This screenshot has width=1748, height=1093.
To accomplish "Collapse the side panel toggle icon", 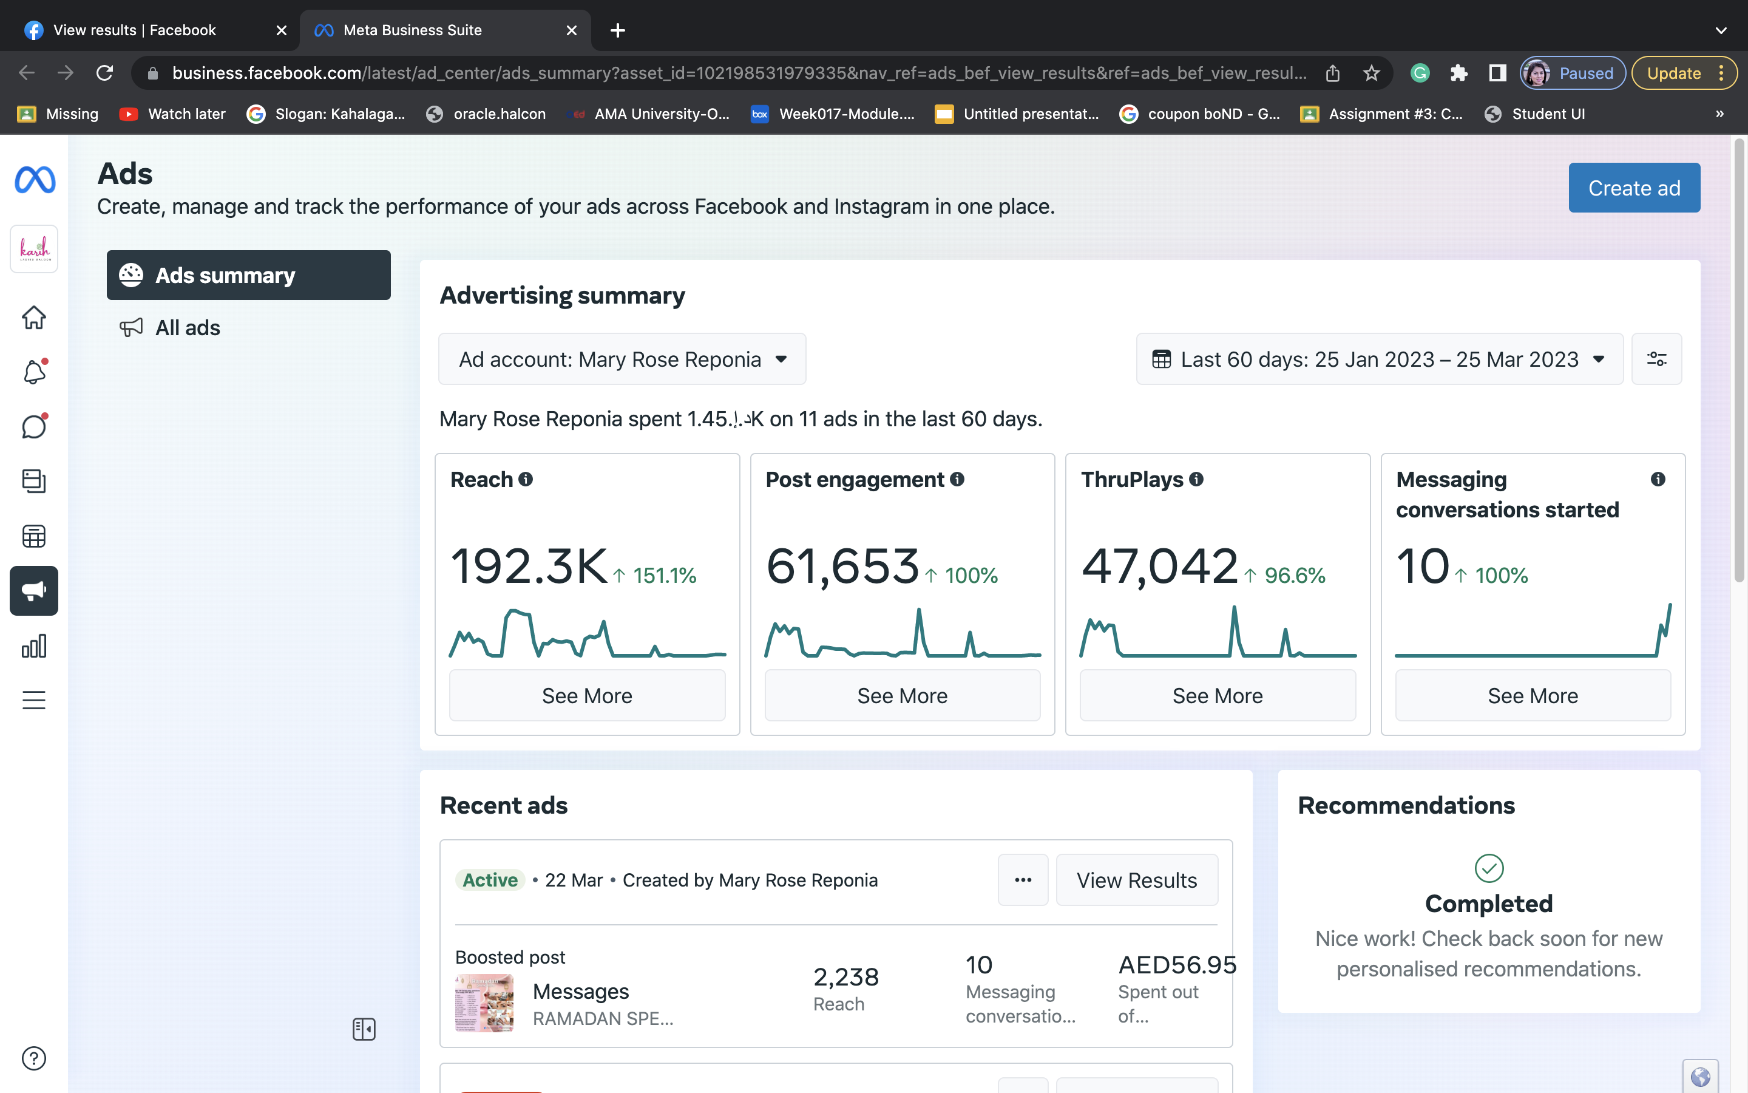I will point(364,1029).
